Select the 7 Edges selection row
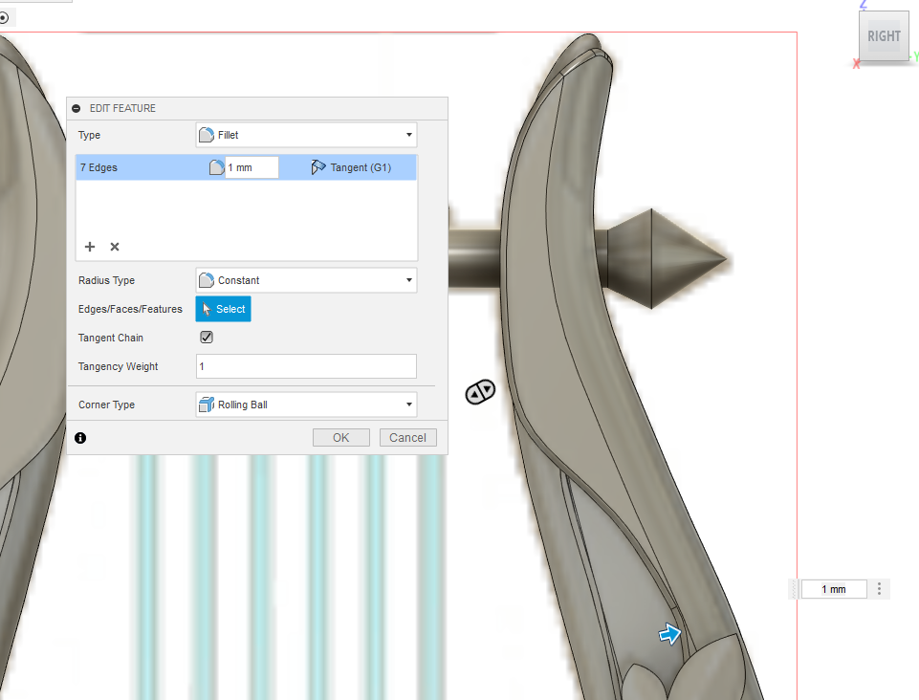Screen dimensions: 919x700 pyautogui.click(x=246, y=167)
